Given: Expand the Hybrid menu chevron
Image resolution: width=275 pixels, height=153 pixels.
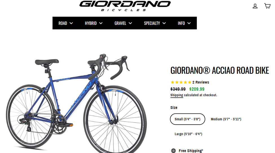Looking at the screenshot, I should [x=101, y=23].
